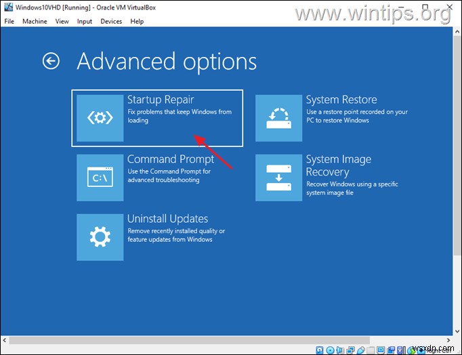Open the Machine menu
This screenshot has height=355, width=462.
tap(35, 21)
